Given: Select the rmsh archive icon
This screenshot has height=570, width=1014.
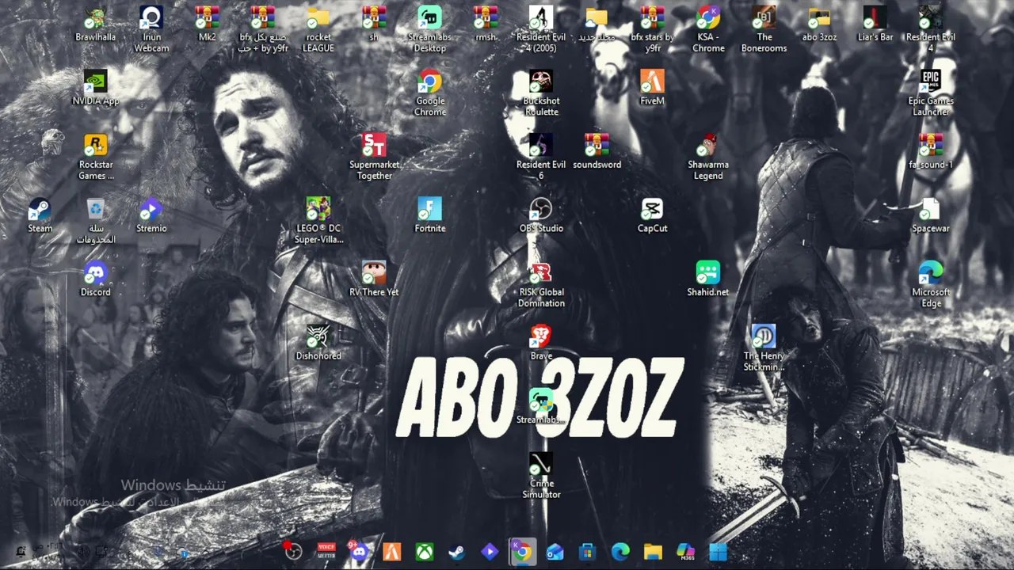Looking at the screenshot, I should 486,24.
